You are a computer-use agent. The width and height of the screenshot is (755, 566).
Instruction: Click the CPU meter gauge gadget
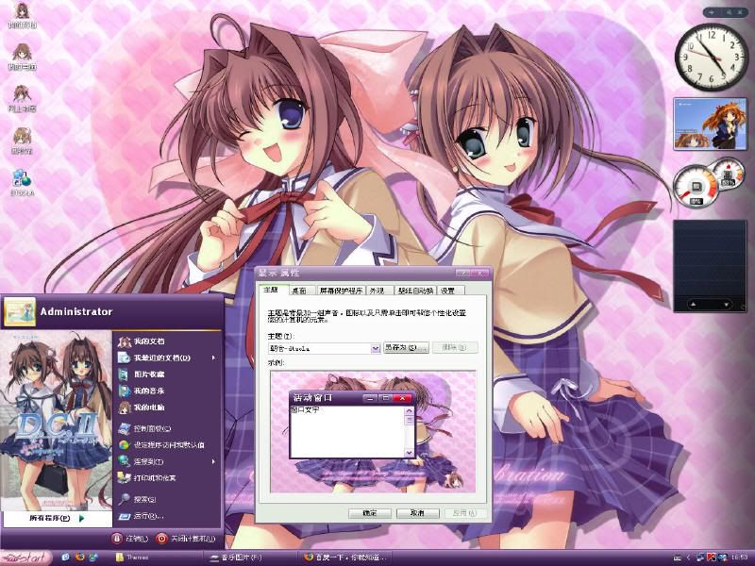[696, 185]
